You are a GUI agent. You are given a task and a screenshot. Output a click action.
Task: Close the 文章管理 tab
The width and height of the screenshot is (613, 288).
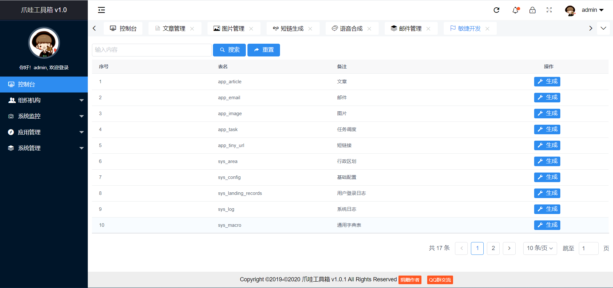pyautogui.click(x=192, y=29)
